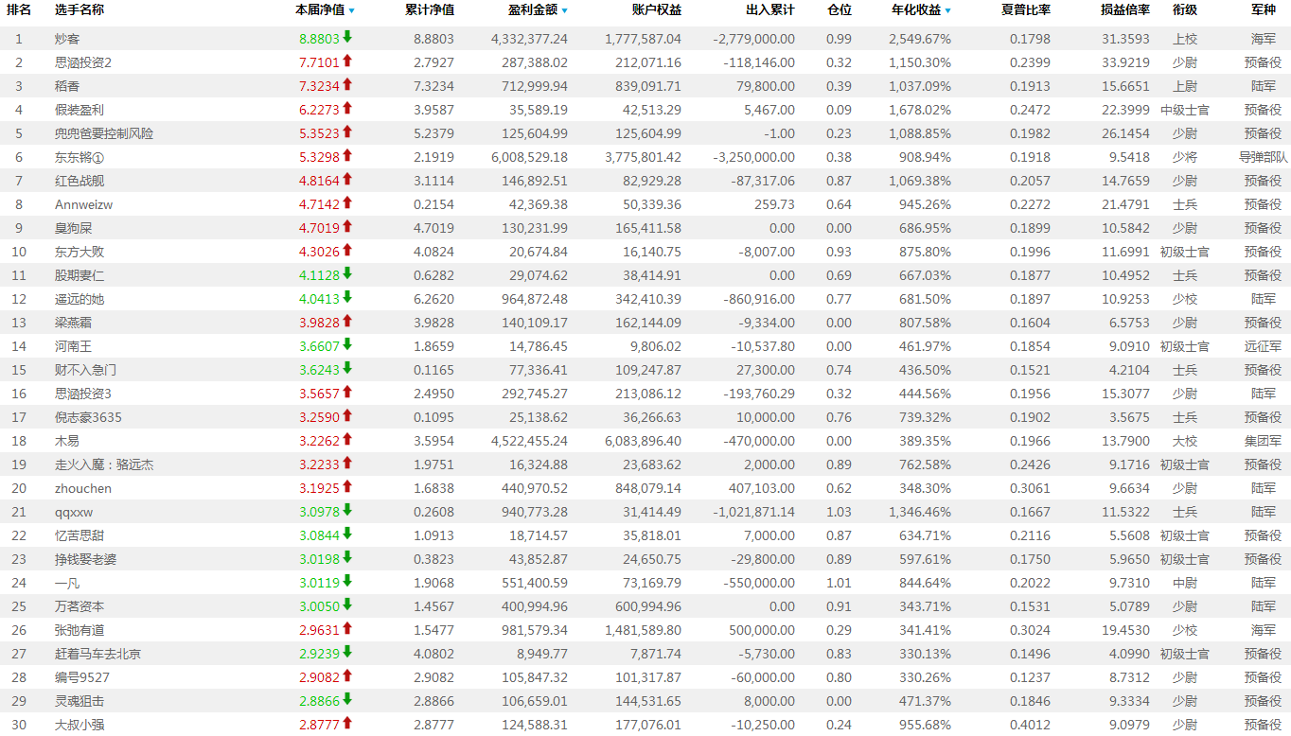This screenshot has height=736, width=1291.
Task: Click the 选手名称 column header
Action: coord(80,9)
